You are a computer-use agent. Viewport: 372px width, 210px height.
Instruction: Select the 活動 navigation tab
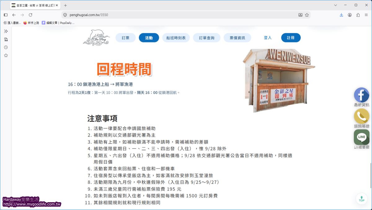pos(149,38)
